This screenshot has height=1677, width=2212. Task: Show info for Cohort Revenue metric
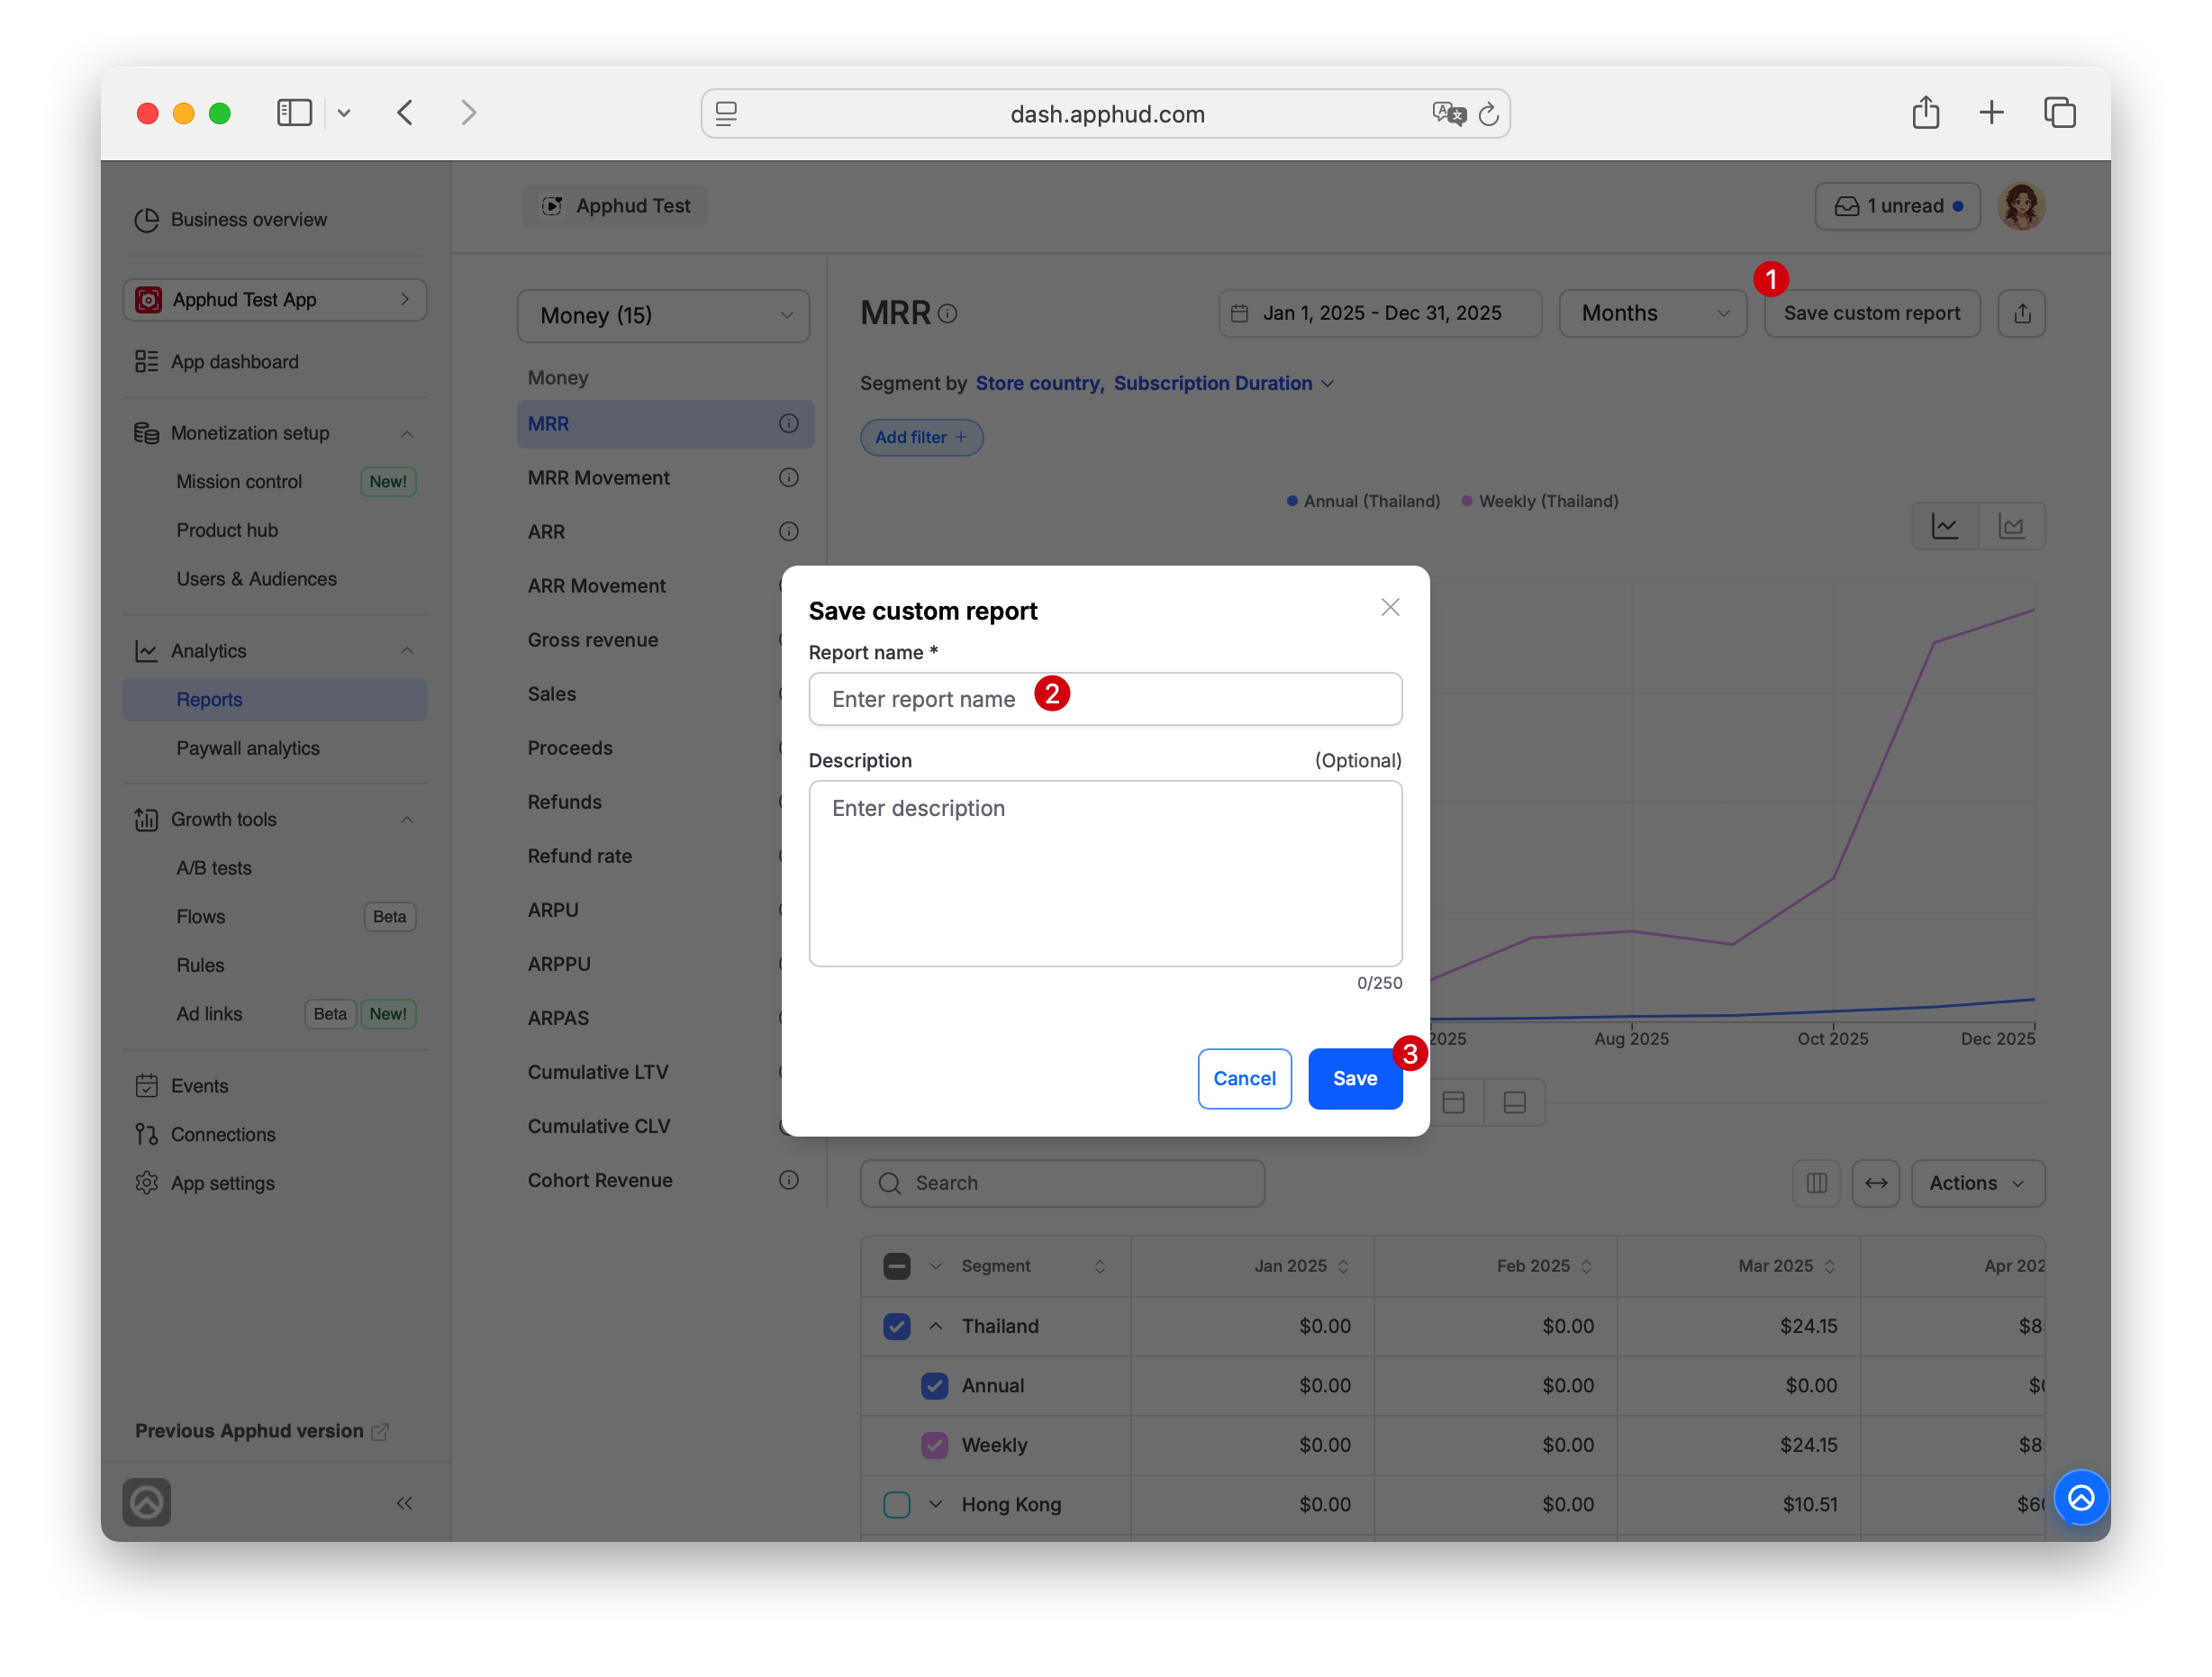click(789, 1180)
